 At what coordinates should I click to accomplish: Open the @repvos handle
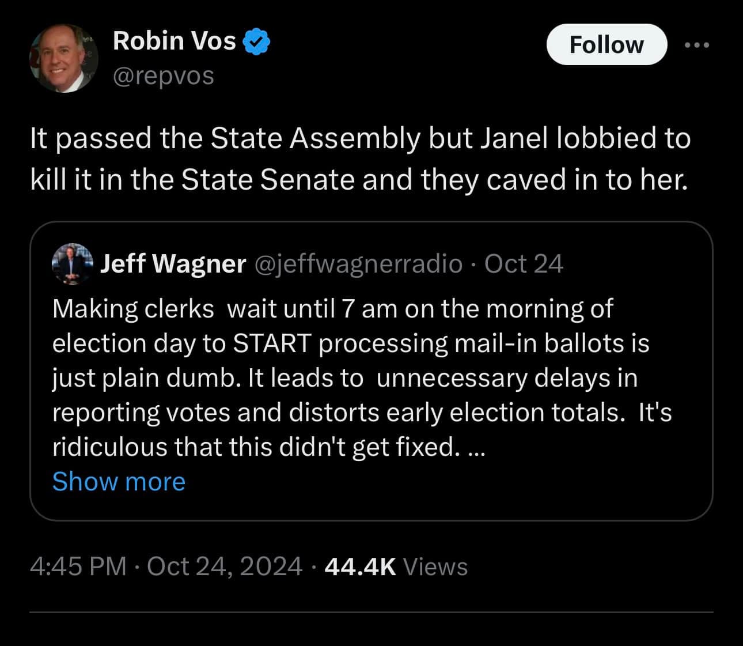tap(164, 74)
